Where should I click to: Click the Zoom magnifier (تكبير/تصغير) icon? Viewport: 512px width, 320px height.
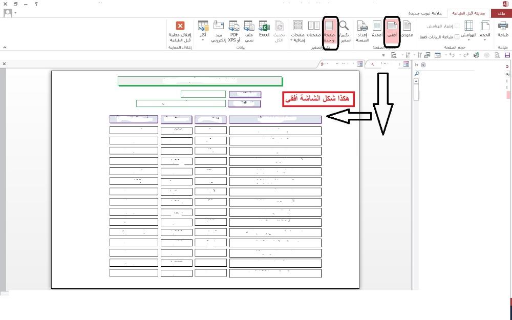point(345,30)
